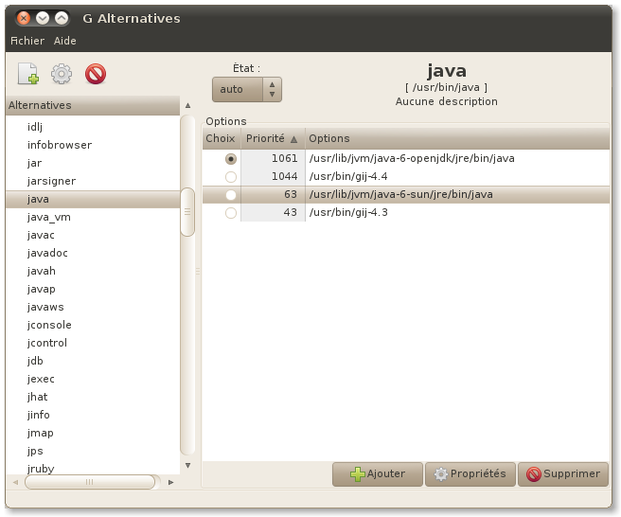Click the horizontal scrollbar under Alternatives list
621x517 pixels.
90,482
